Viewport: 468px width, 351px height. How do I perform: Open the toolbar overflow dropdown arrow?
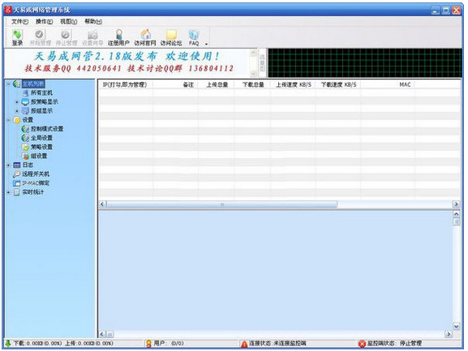tap(206, 44)
